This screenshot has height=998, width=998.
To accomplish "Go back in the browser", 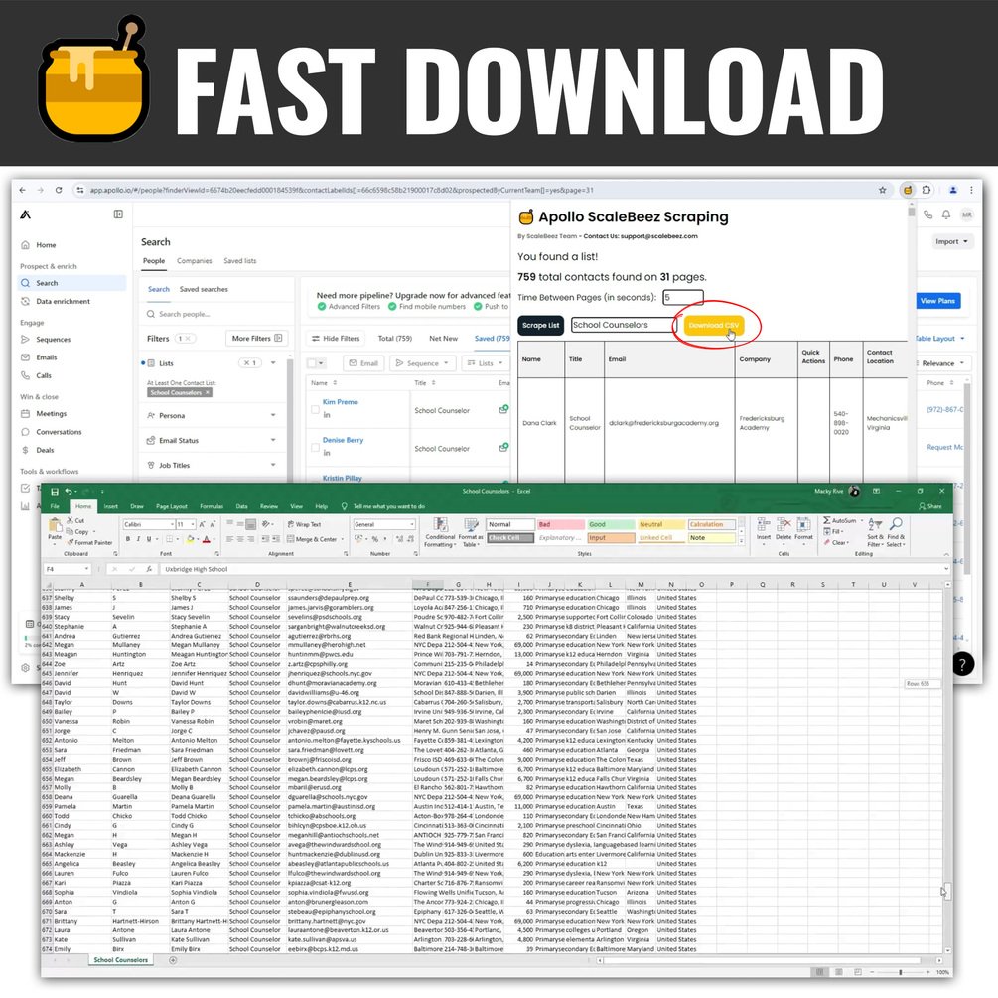I will coord(23,190).
